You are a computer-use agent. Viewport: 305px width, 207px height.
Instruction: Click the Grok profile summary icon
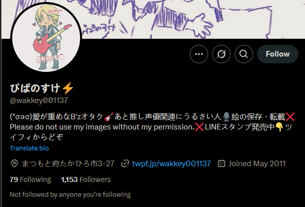(x=221, y=54)
